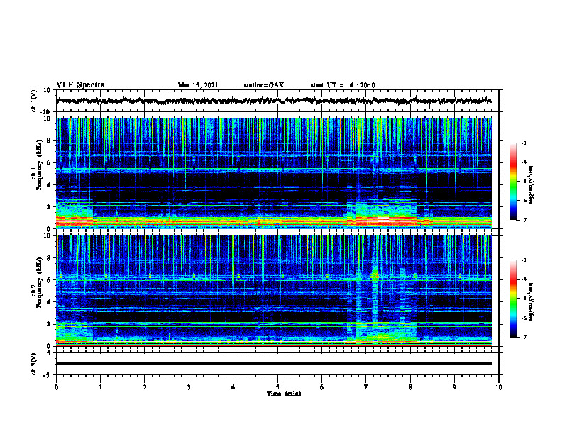Click time axis tick label "8"
The height and width of the screenshot is (434, 562).
pyautogui.click(x=410, y=387)
